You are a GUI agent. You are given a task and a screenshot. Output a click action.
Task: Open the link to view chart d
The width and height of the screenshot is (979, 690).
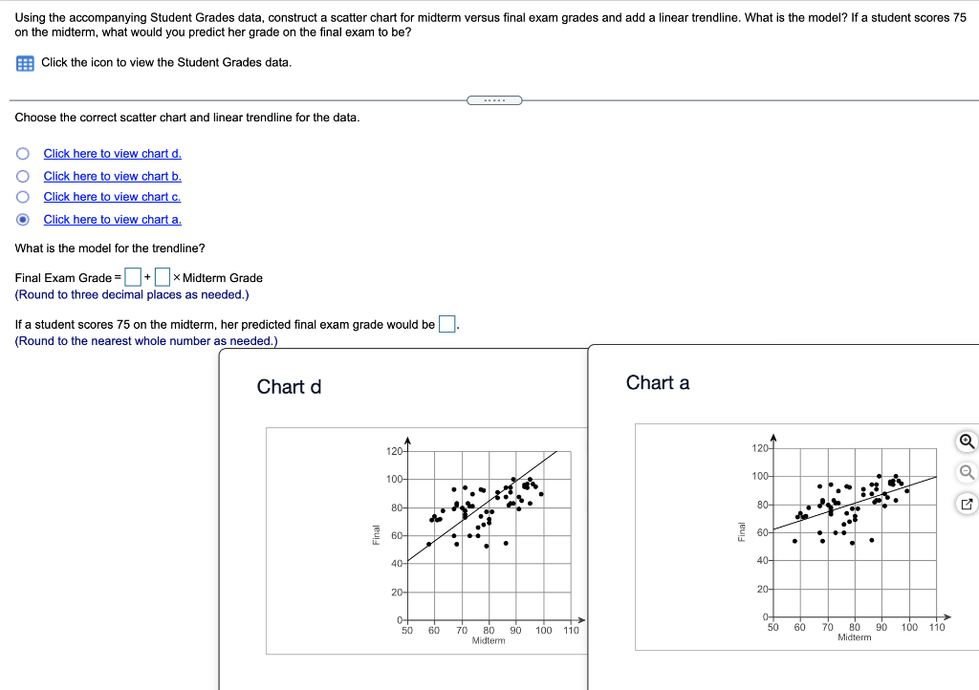[x=112, y=154]
